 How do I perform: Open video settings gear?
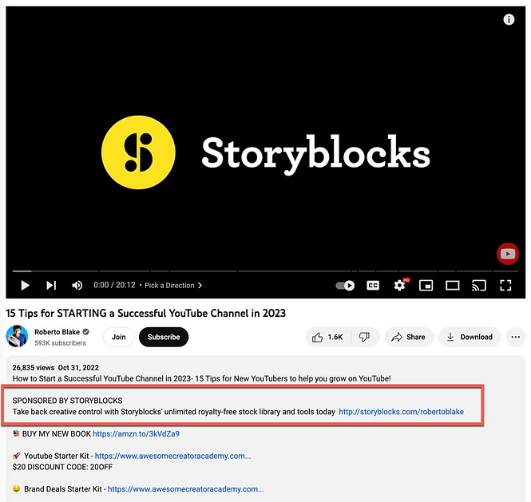[x=400, y=286]
